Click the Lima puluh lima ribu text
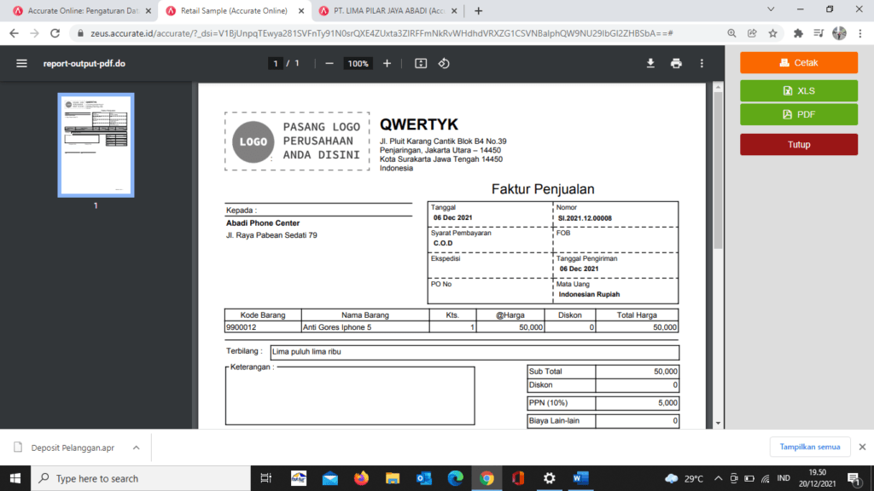Viewport: 874px width, 491px height. 306,352
